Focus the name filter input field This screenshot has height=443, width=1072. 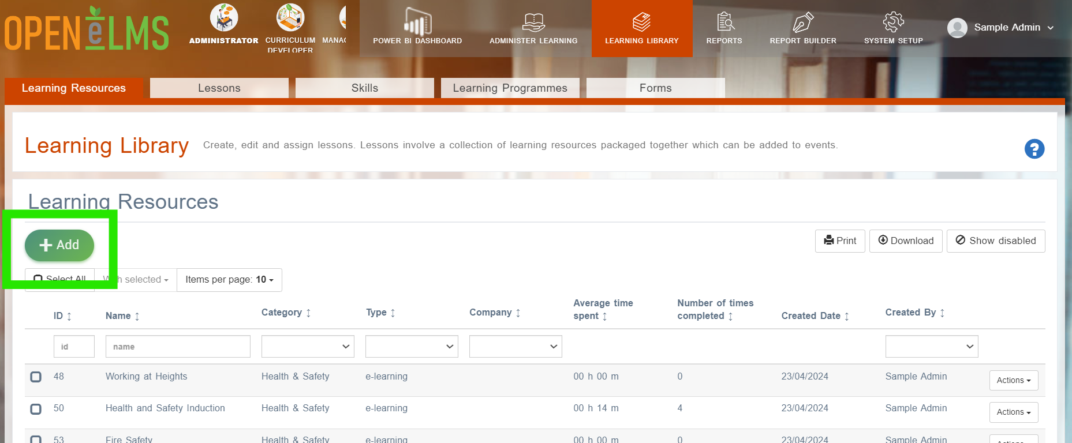click(178, 347)
